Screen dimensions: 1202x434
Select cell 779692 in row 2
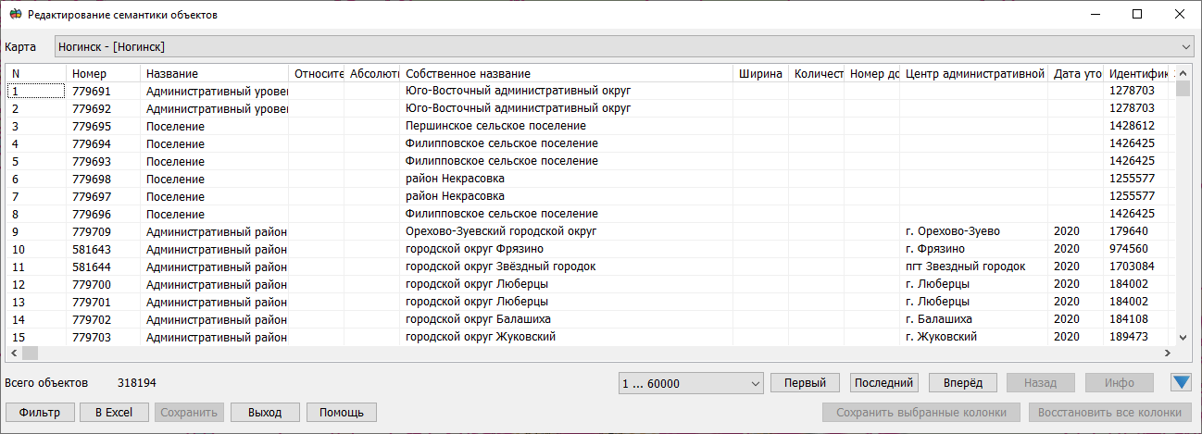coord(103,109)
